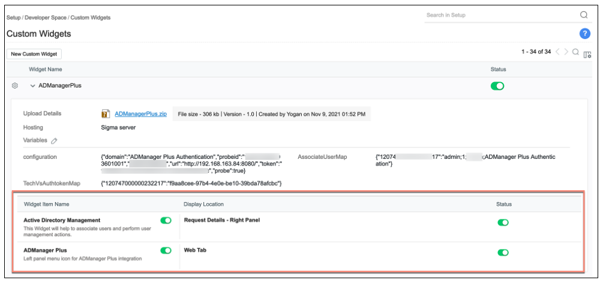This screenshot has height=286, width=603.
Task: Open the column chooser settings icon
Action: (x=587, y=55)
